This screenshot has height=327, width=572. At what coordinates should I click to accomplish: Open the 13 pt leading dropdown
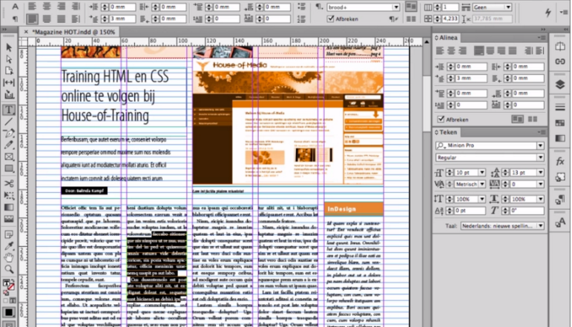[540, 173]
